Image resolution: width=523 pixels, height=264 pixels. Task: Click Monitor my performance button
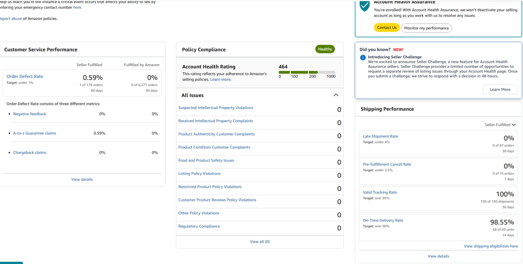point(426,28)
